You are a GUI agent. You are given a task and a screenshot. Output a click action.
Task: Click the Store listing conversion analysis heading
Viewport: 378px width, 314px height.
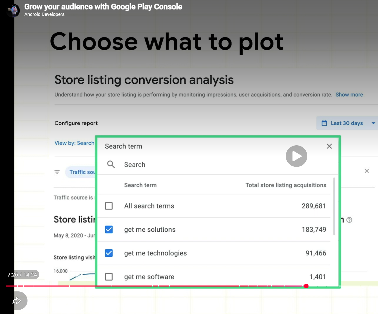[144, 80]
